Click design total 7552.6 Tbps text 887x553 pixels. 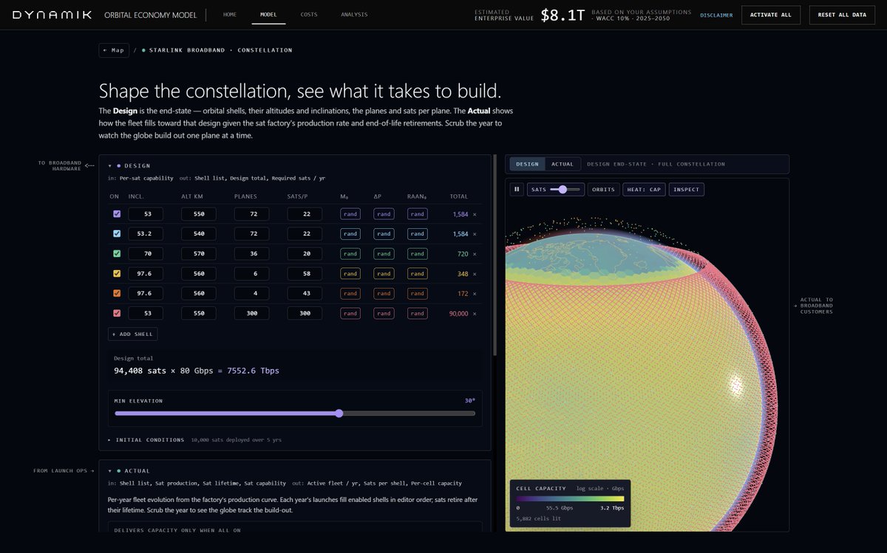pyautogui.click(x=253, y=371)
